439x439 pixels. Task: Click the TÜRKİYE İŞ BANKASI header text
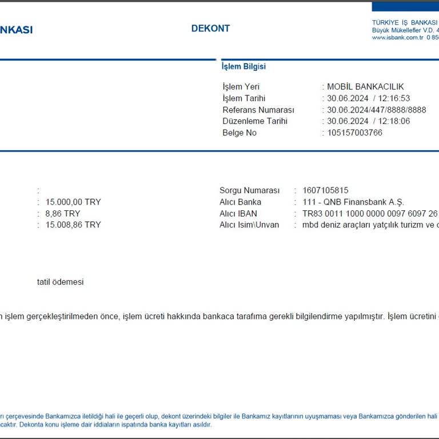point(405,23)
